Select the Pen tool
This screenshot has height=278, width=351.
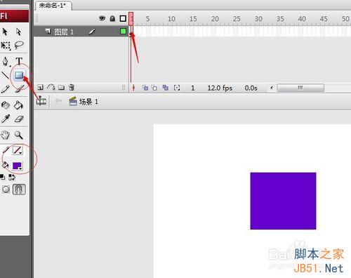pyautogui.click(x=6, y=61)
